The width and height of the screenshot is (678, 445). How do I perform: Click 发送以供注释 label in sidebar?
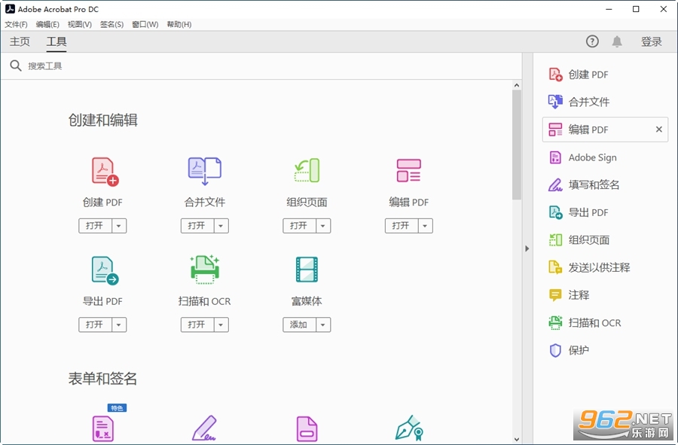(x=600, y=267)
